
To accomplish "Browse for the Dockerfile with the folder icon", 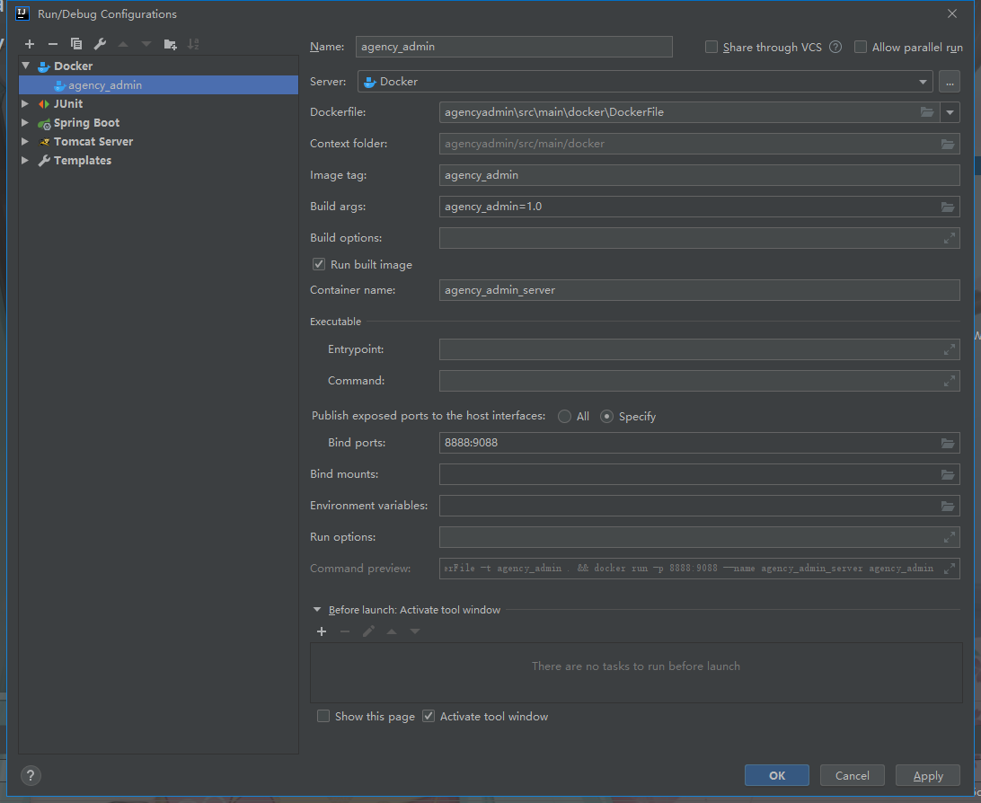I will 927,112.
